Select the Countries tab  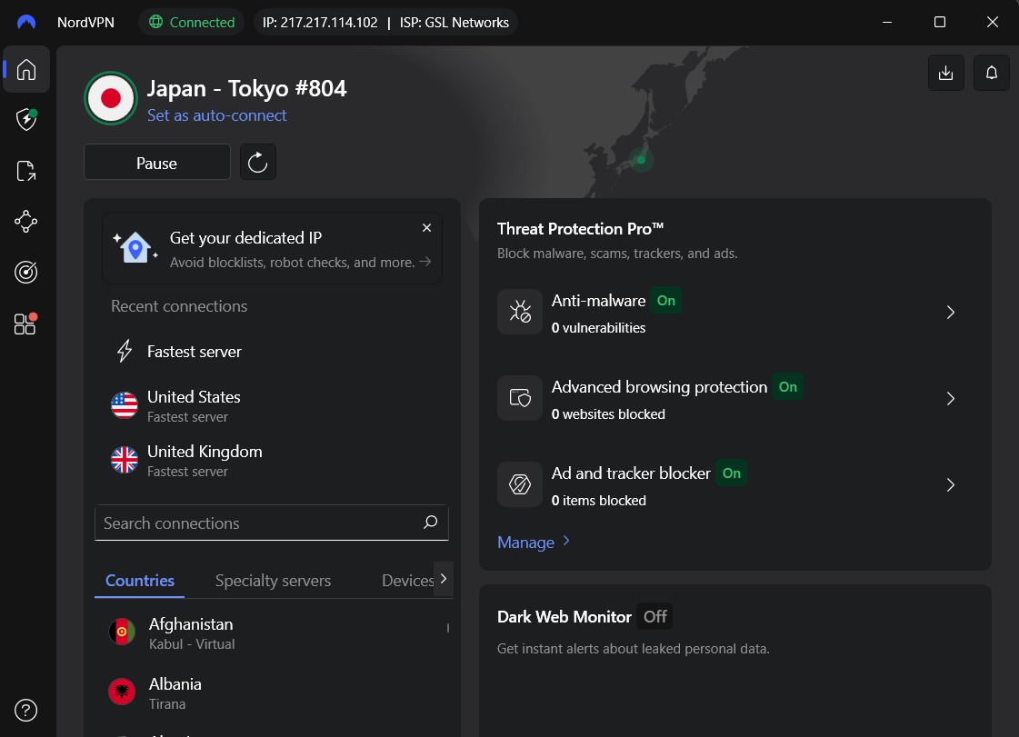coord(140,581)
